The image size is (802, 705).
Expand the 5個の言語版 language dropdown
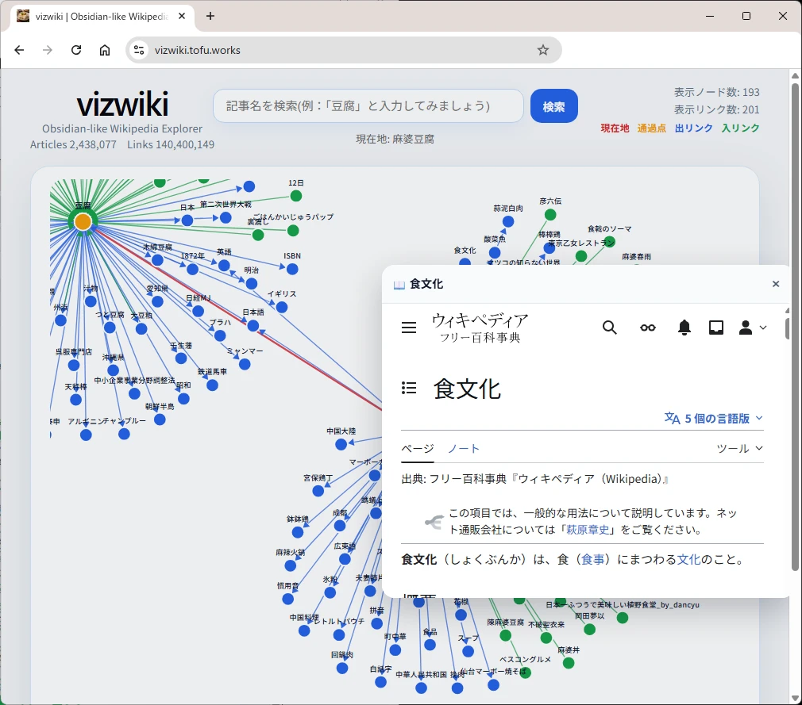tap(714, 419)
